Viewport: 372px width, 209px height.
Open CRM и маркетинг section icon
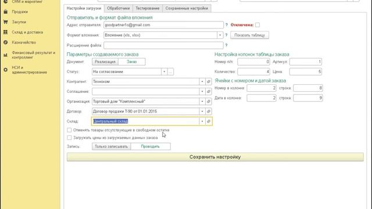point(5,1)
